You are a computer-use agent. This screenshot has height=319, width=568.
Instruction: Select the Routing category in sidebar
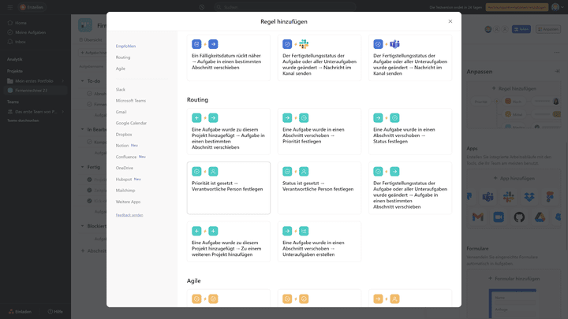pyautogui.click(x=123, y=57)
